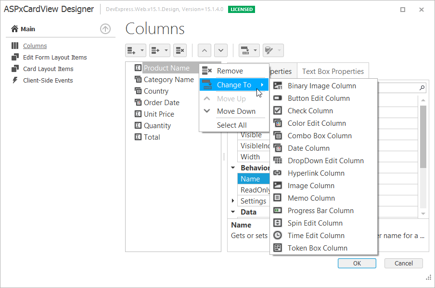The height and width of the screenshot is (288, 435).
Task: Click the Image Column picture icon
Action: pos(278,185)
